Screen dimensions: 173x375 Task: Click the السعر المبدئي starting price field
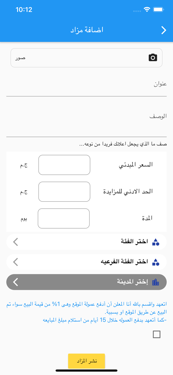tap(64, 165)
